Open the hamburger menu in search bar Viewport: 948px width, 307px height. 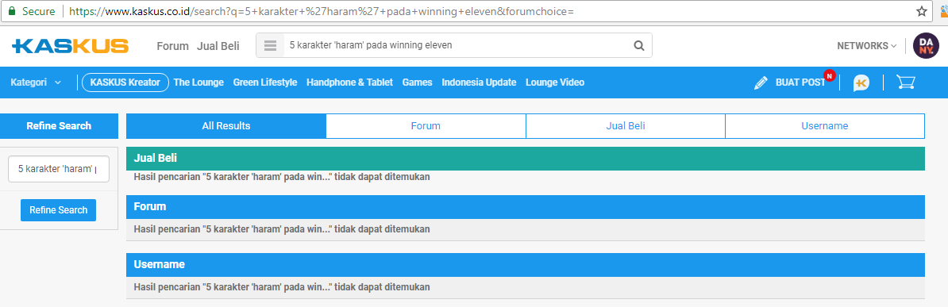(270, 45)
